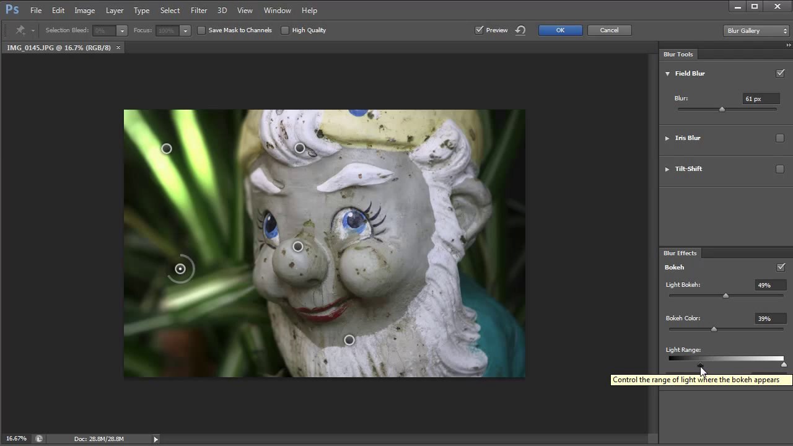Expand the Tilt-Shift section
Image resolution: width=793 pixels, height=446 pixels.
coord(667,169)
